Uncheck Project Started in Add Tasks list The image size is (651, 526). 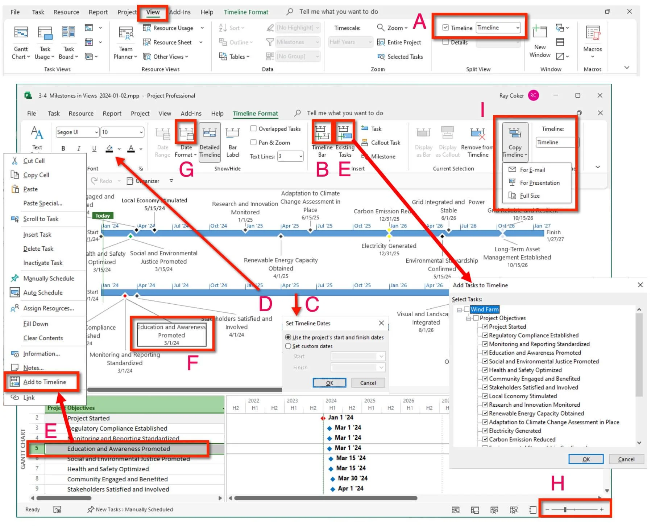(x=485, y=326)
